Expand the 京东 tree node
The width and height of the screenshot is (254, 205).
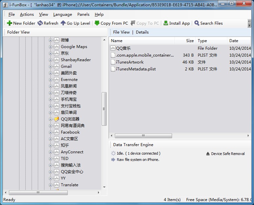(x=50, y=53)
